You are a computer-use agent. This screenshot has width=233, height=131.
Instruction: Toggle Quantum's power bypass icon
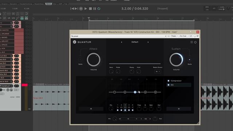point(195,42)
